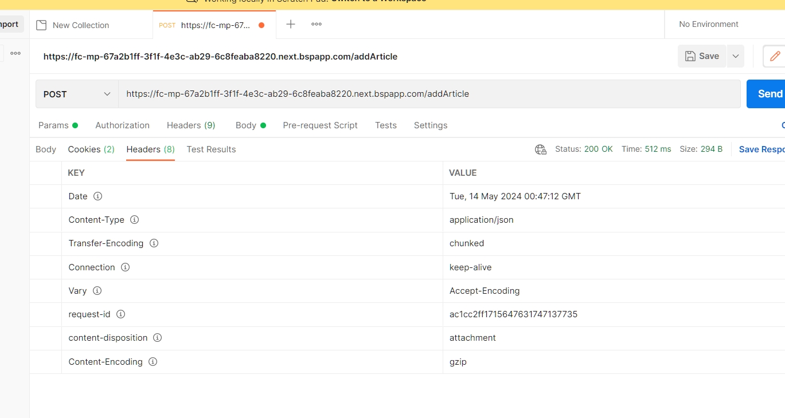Open the Authorization tab

pos(122,125)
